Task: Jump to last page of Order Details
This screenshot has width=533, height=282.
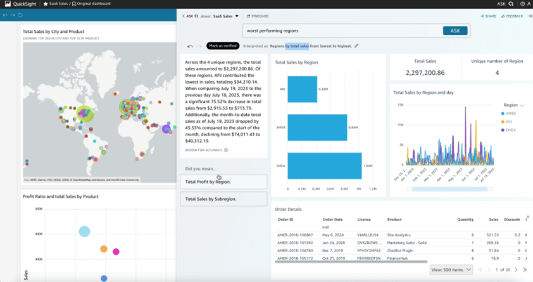Action: [x=524, y=269]
